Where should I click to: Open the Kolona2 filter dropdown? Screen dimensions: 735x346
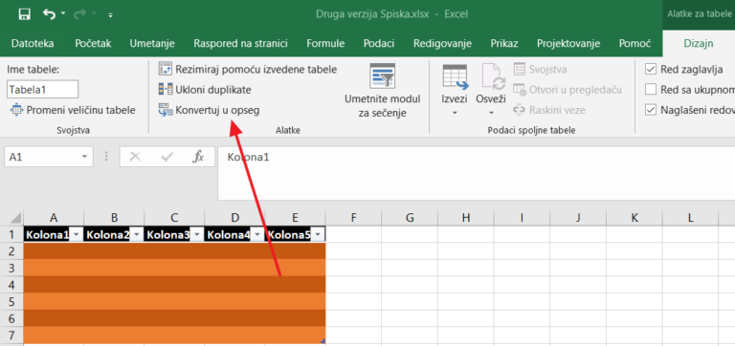[x=136, y=234]
